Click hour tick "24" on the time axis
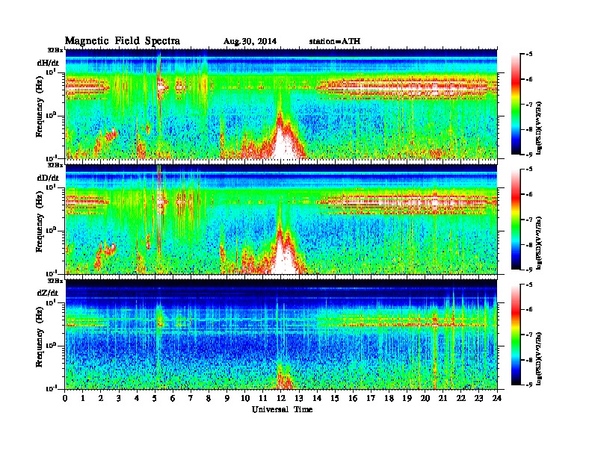This screenshot has height=457, width=592. coord(497,398)
